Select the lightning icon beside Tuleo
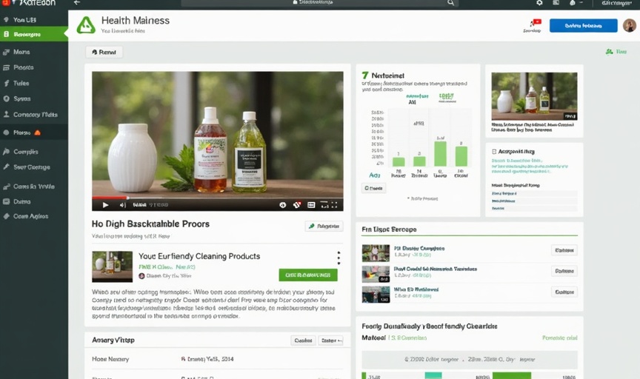This screenshot has height=379, width=640. [7, 83]
